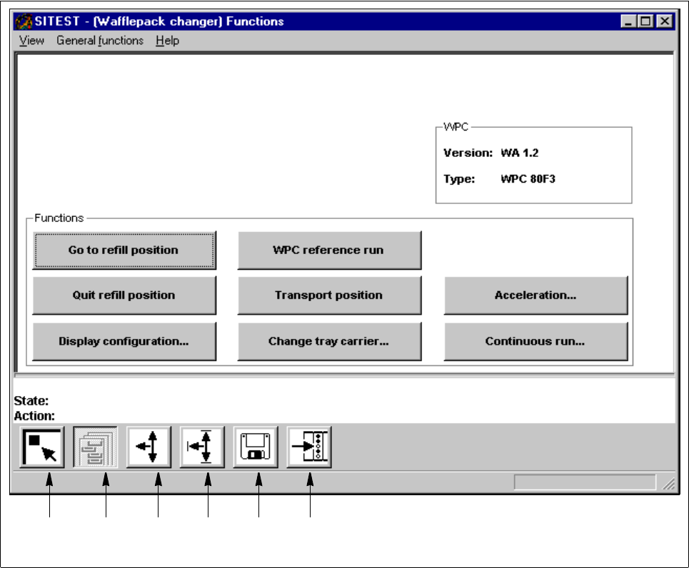Screen dimensions: 689x568
Task: Click the axis arrows with limit bars icon
Action: [x=202, y=447]
